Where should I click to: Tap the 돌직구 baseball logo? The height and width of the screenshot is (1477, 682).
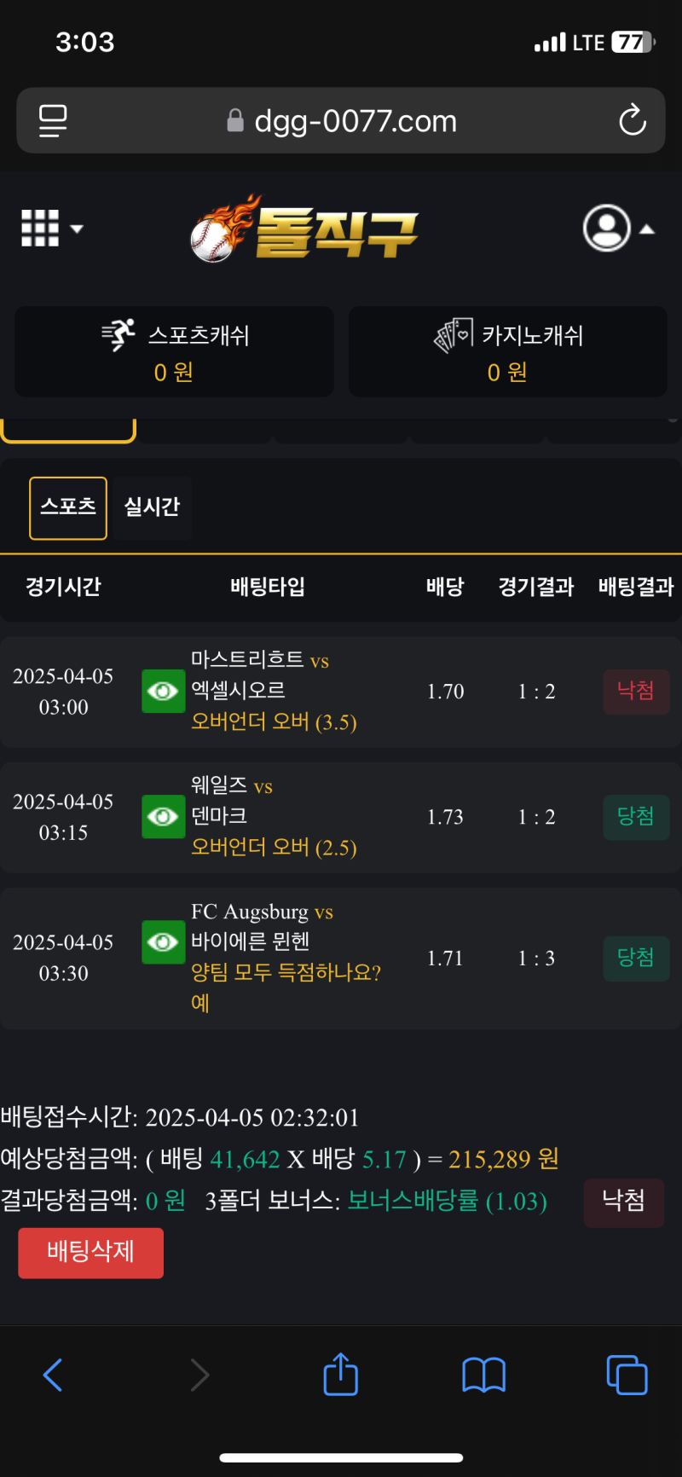tap(304, 229)
